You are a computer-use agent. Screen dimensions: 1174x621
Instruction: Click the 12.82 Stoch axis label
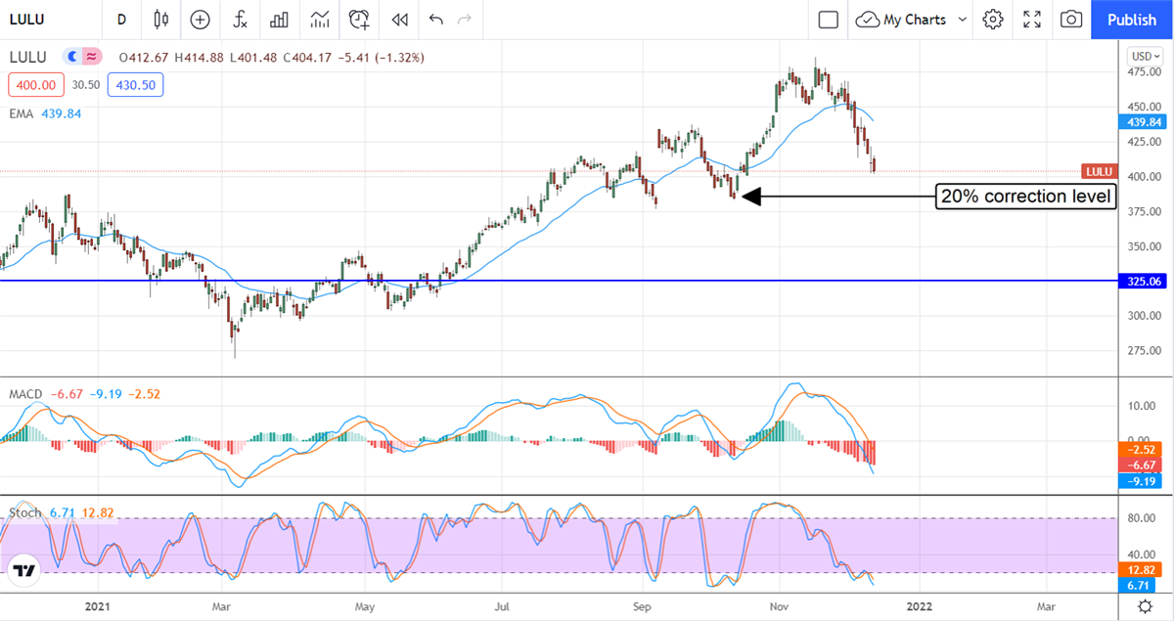tap(1142, 569)
